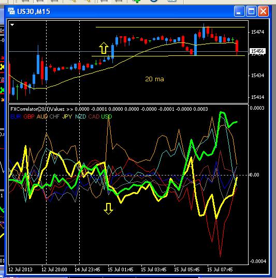Click the EUR legend label

tap(16, 116)
